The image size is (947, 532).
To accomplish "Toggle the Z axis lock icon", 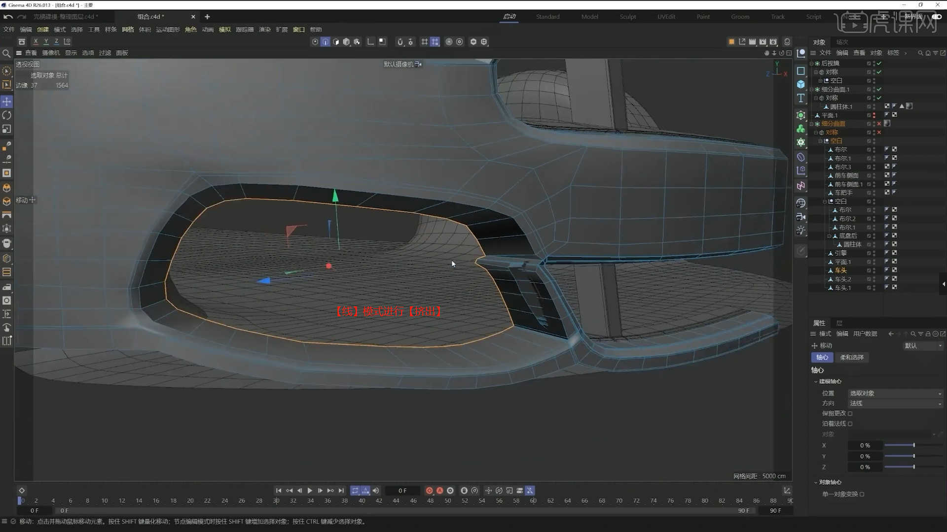I will (56, 42).
